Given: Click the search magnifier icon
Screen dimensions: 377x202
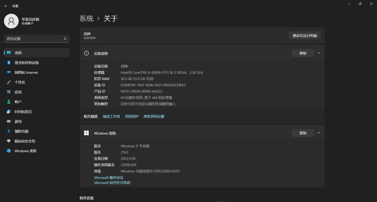Looking at the screenshot, I should pyautogui.click(x=65, y=39).
